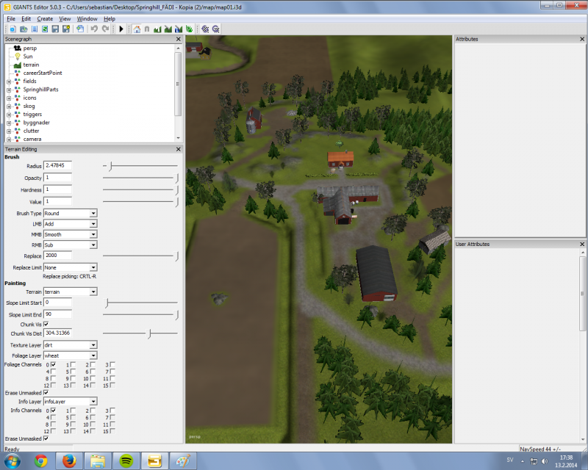Save the scene with the floppy icon

point(56,29)
